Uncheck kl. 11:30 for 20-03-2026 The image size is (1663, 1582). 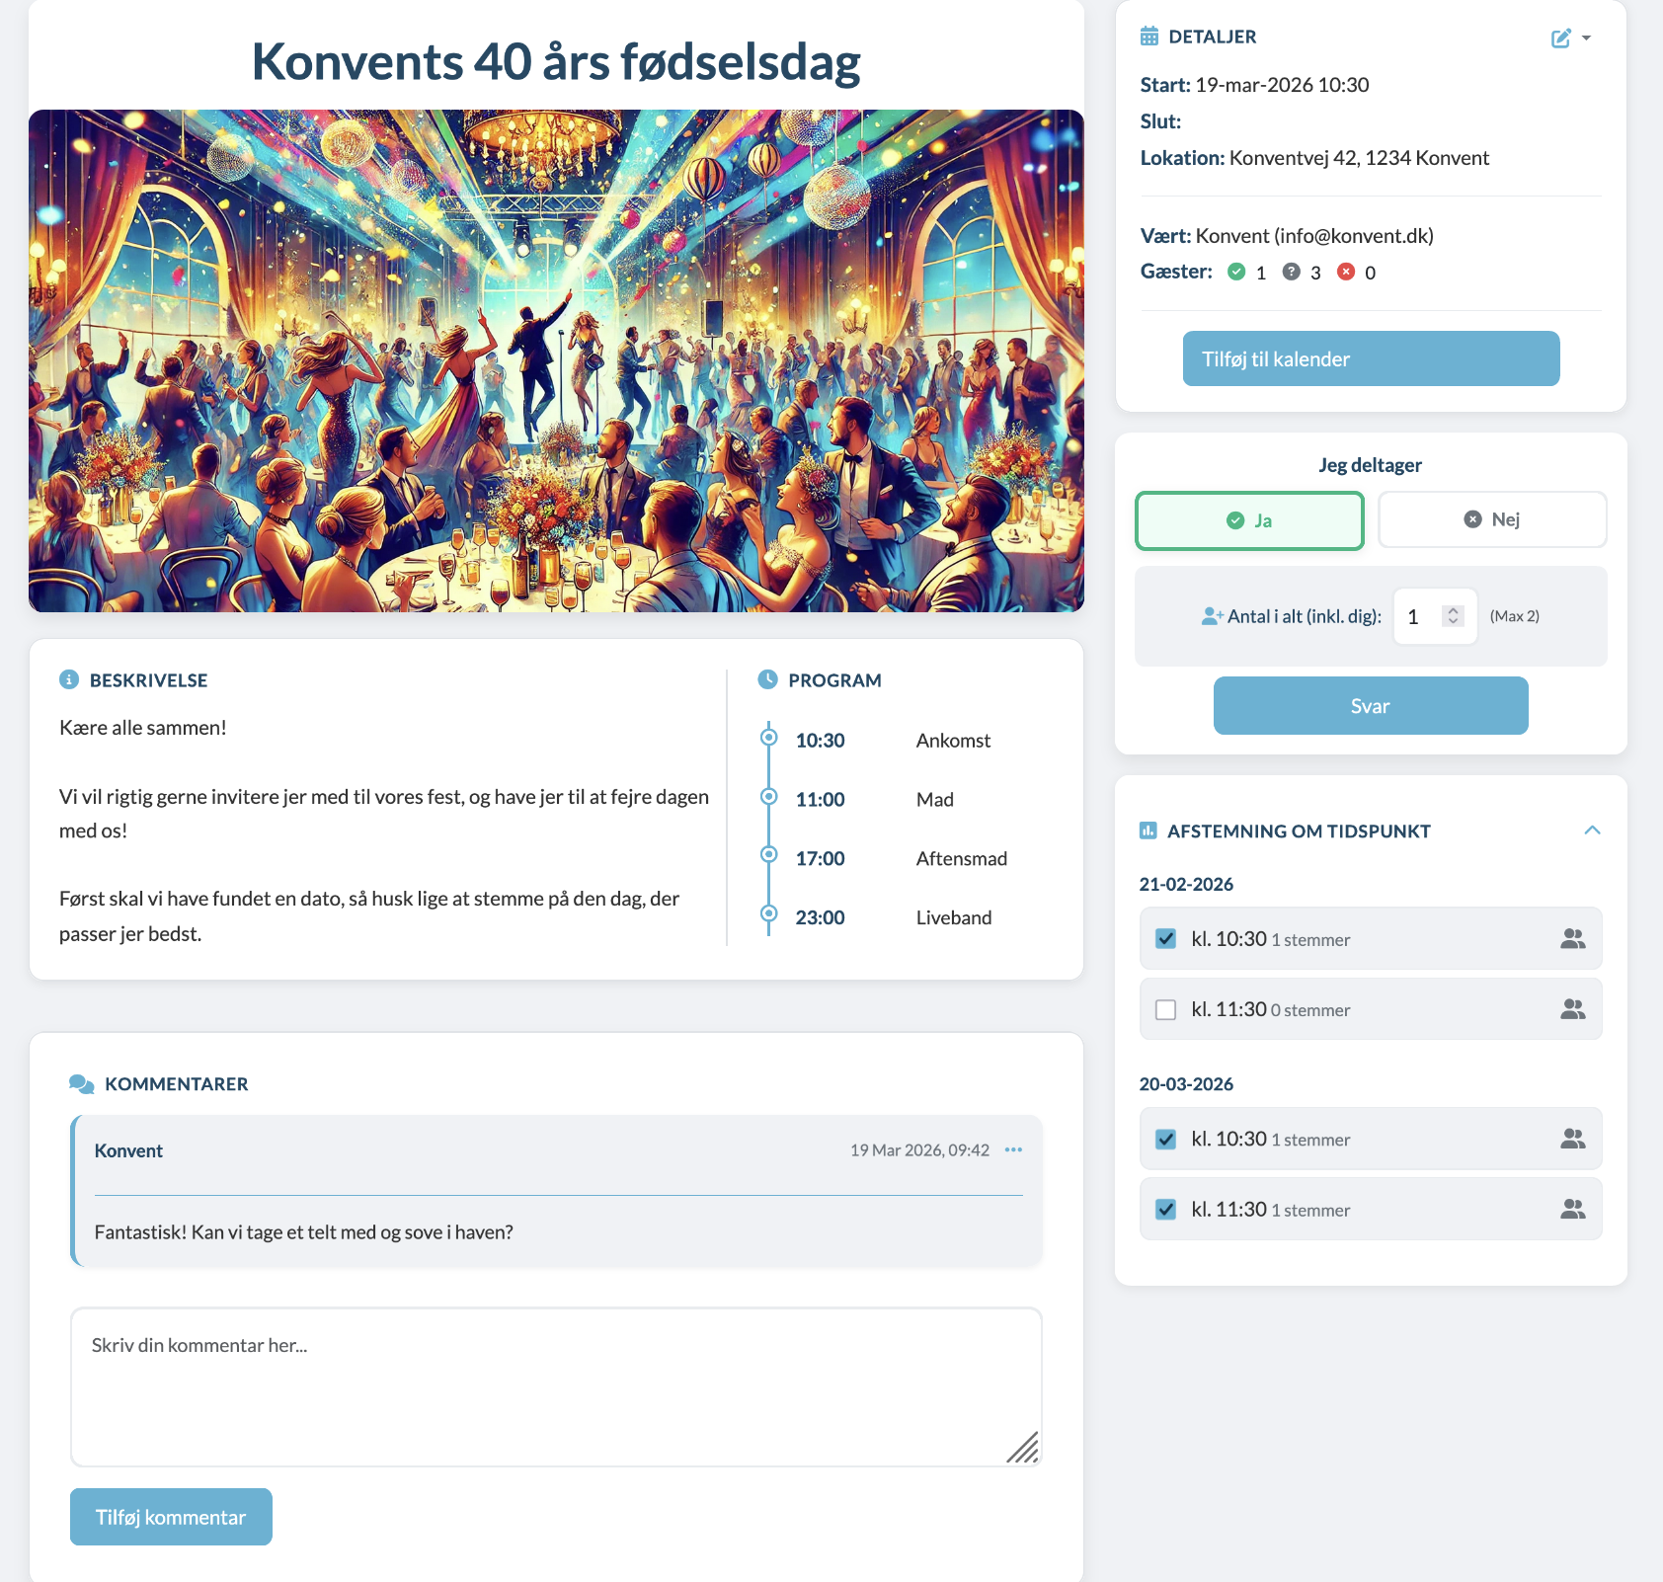click(1166, 1209)
